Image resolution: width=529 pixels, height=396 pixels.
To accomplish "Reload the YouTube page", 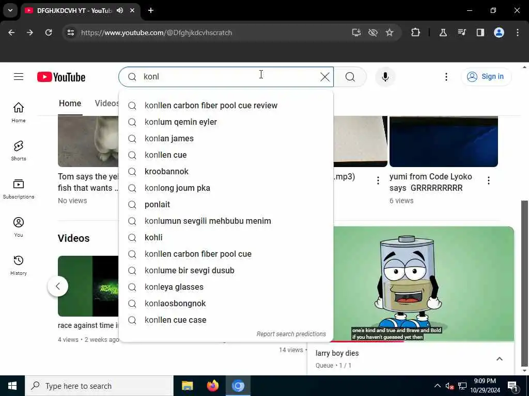I will coord(49,32).
